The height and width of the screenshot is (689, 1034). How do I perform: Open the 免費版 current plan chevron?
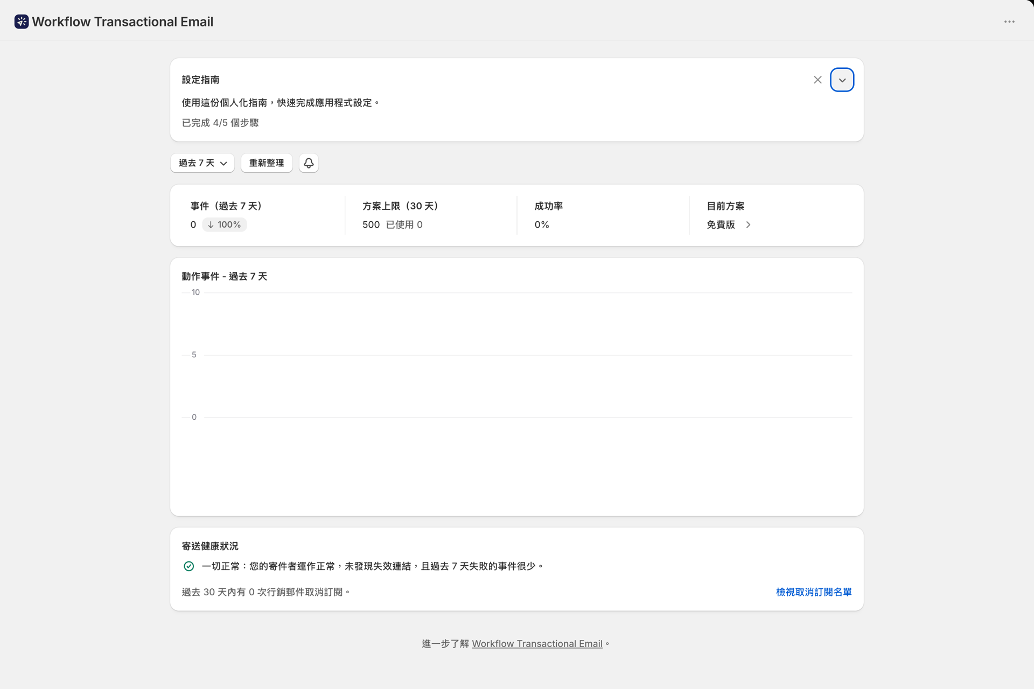point(747,224)
